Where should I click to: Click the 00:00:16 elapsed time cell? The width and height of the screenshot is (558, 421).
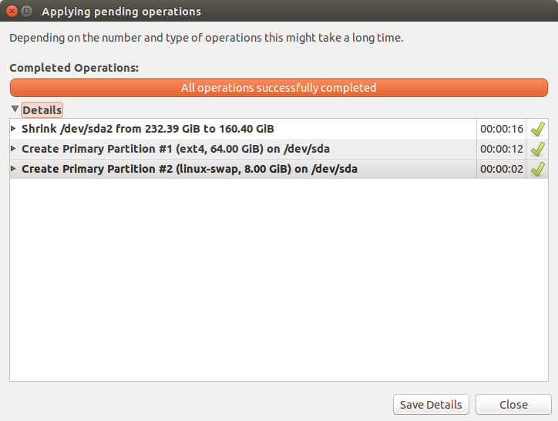pyautogui.click(x=502, y=129)
